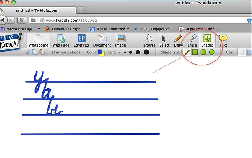This screenshot has width=252, height=158.
Task: Go forward with browser forward arrow
Action: click(x=11, y=20)
